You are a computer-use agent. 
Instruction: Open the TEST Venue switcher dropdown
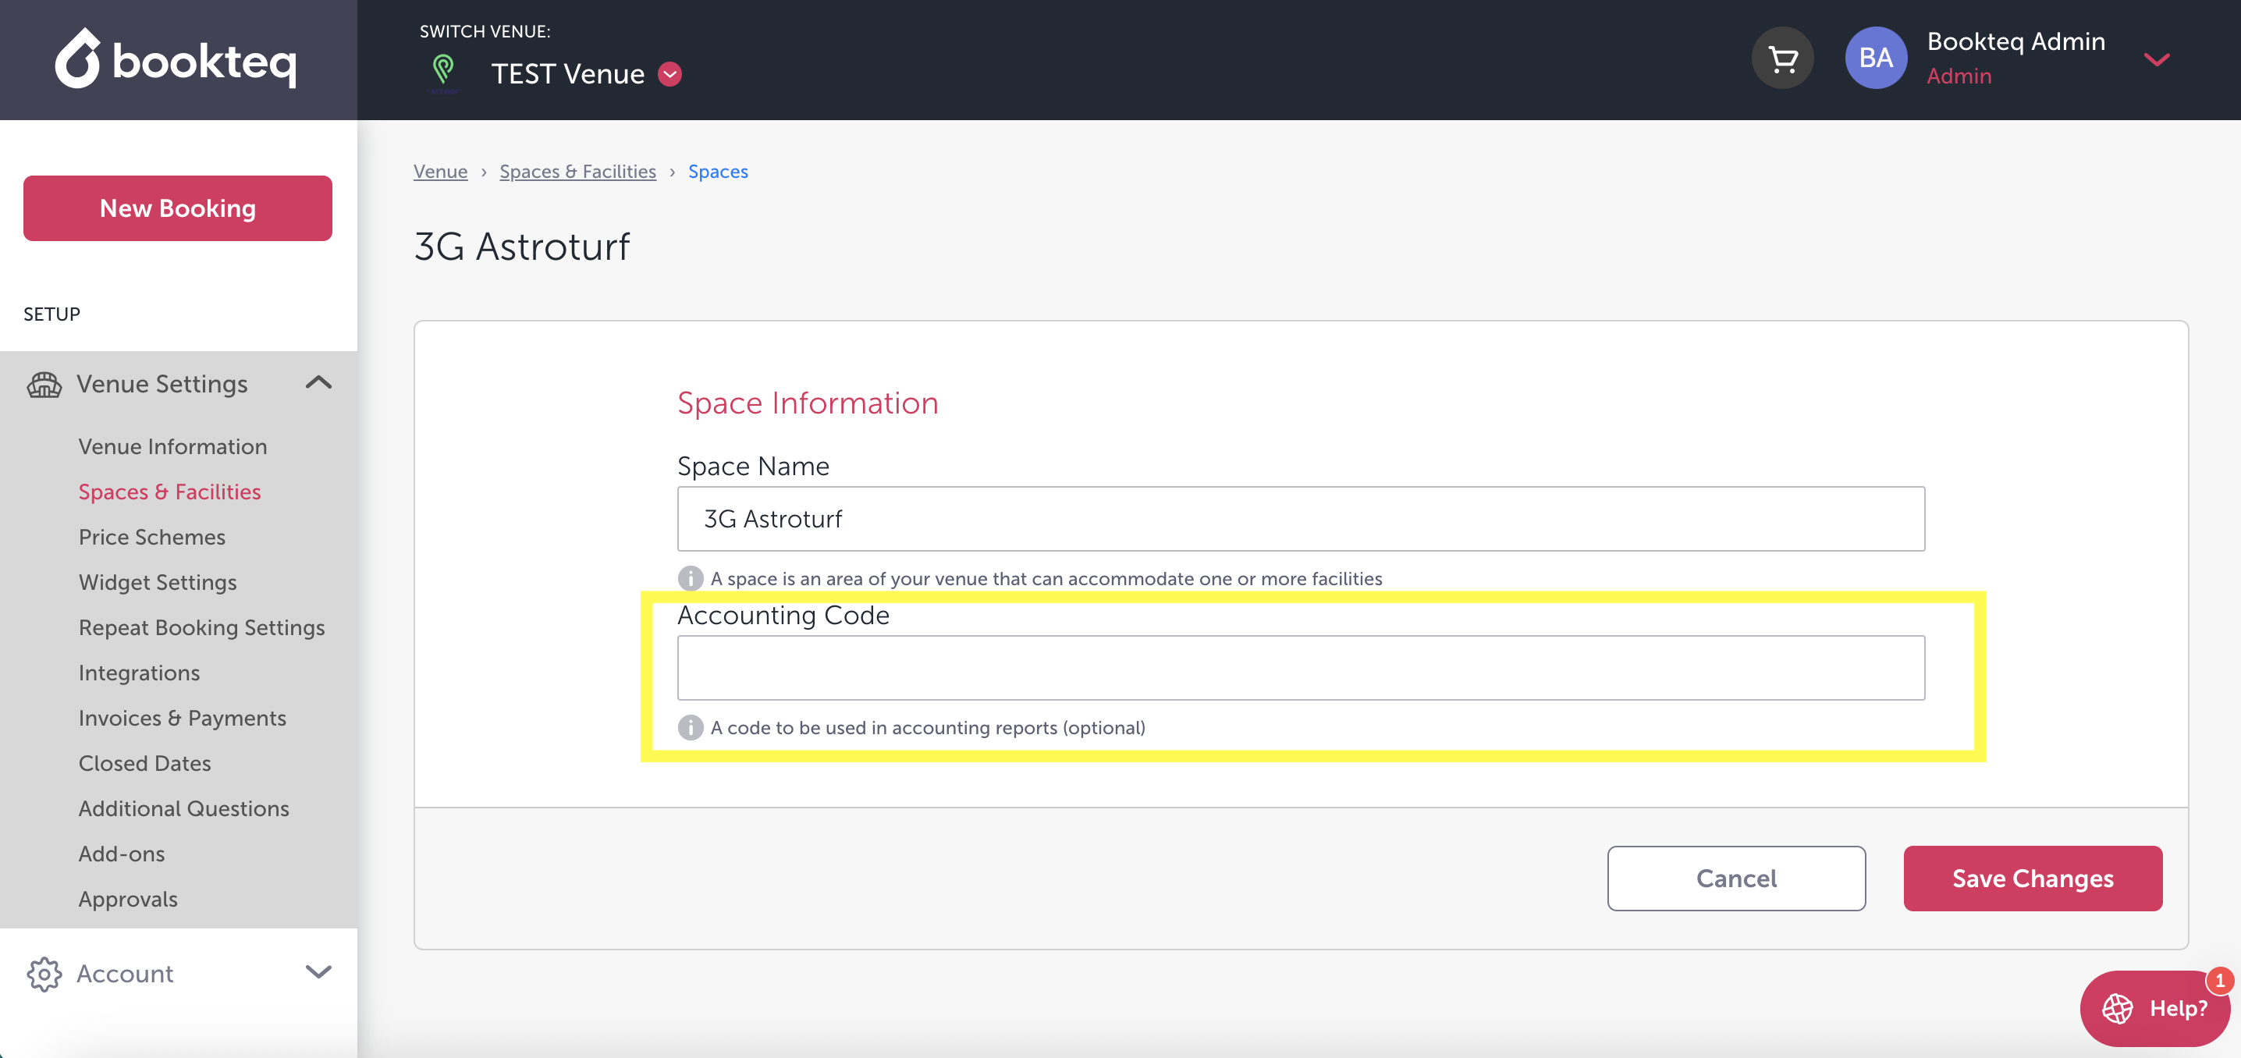669,74
